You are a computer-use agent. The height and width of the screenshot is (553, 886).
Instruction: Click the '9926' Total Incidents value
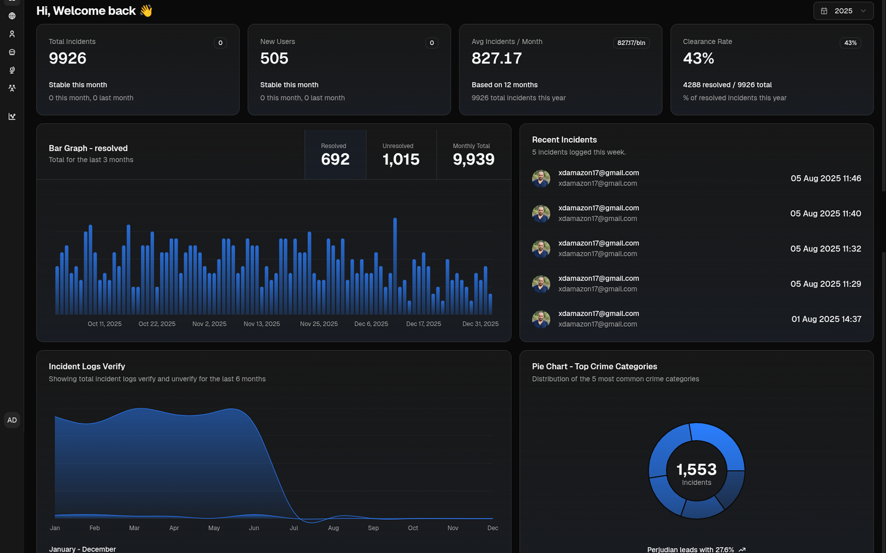pos(67,59)
